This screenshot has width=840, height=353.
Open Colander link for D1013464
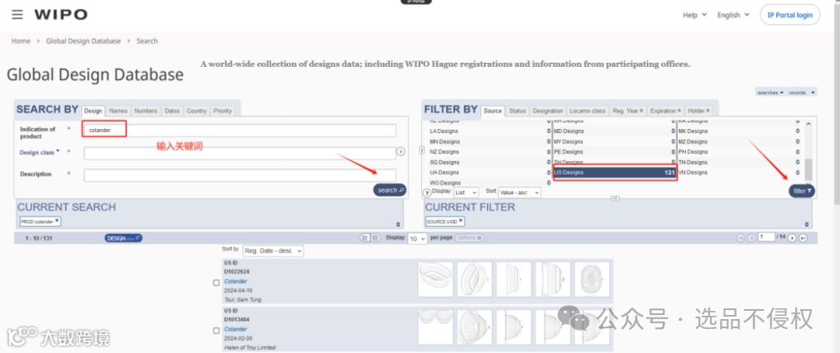[236, 329]
